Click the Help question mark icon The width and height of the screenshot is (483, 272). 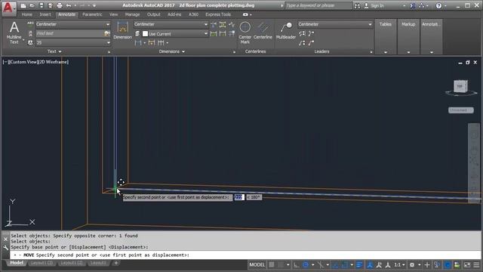pos(438,5)
